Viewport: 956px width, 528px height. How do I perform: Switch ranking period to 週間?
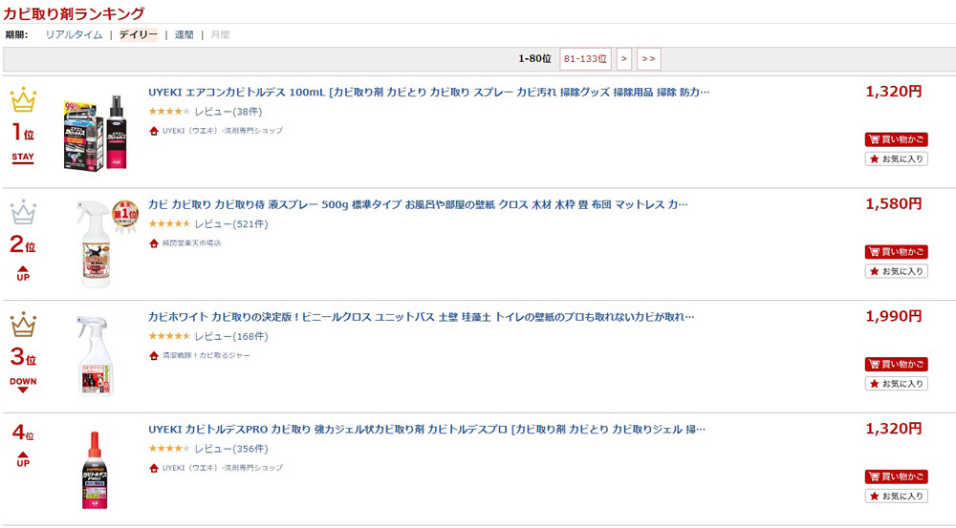(x=185, y=34)
